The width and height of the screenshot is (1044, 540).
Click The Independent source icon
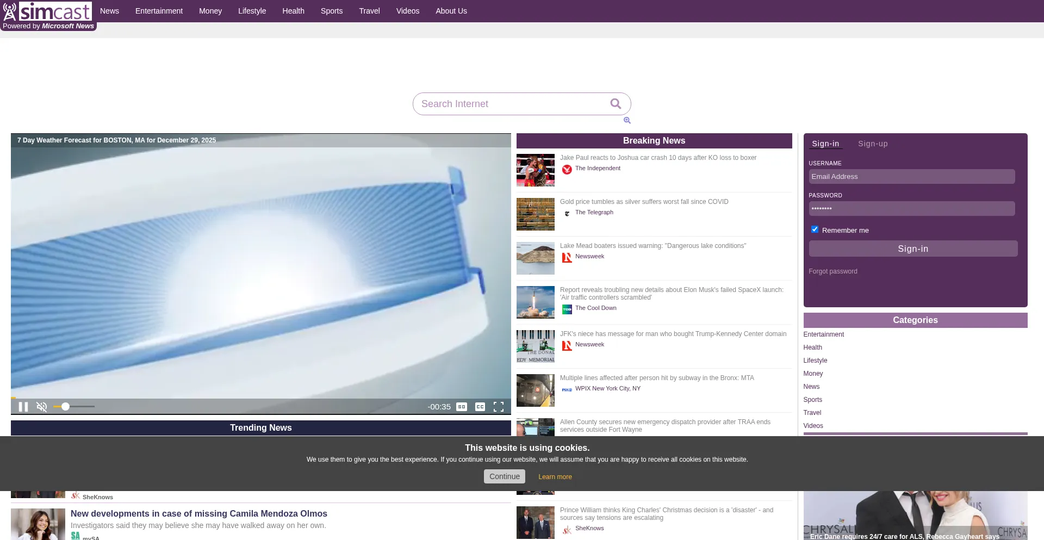coord(567,170)
